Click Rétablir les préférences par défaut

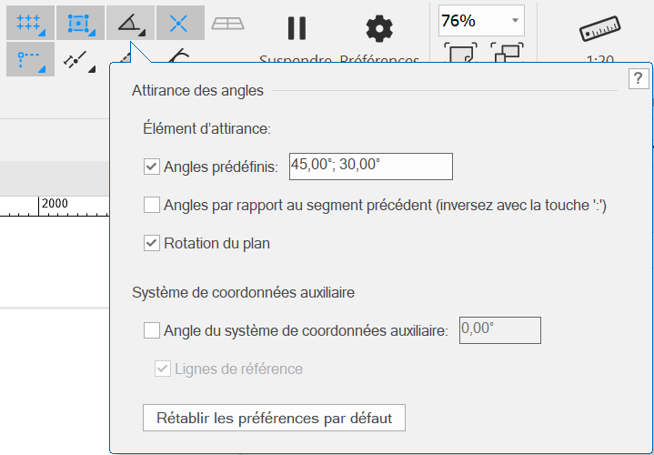274,419
